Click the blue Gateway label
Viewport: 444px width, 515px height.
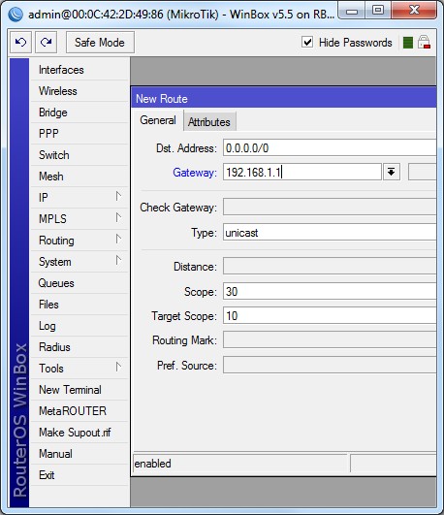pos(195,173)
